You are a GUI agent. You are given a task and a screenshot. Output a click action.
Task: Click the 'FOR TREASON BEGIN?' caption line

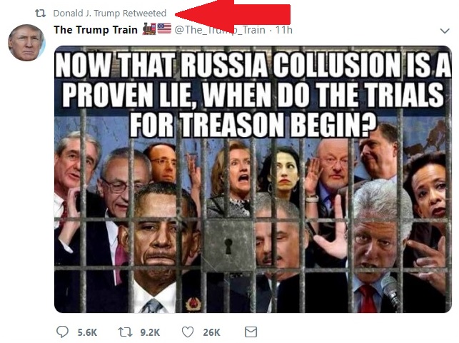(253, 125)
